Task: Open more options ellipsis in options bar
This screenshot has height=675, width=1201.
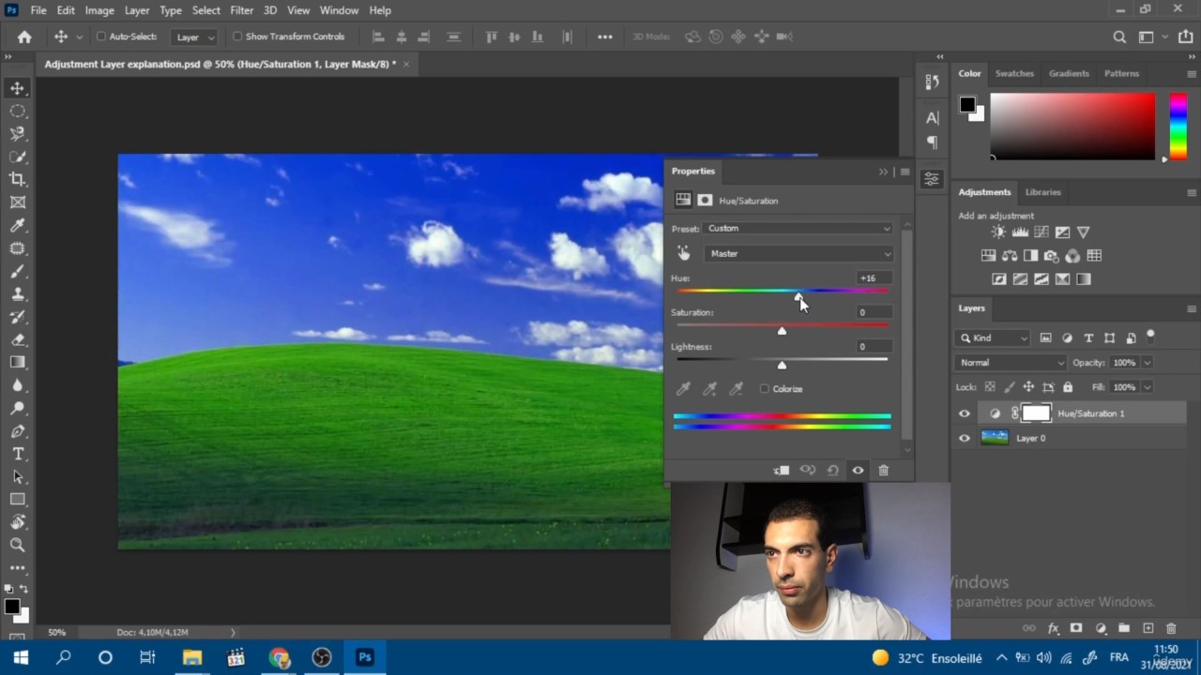Action: [605, 37]
